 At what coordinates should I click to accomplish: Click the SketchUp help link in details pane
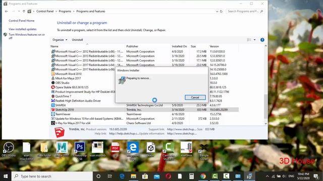click(124, 134)
